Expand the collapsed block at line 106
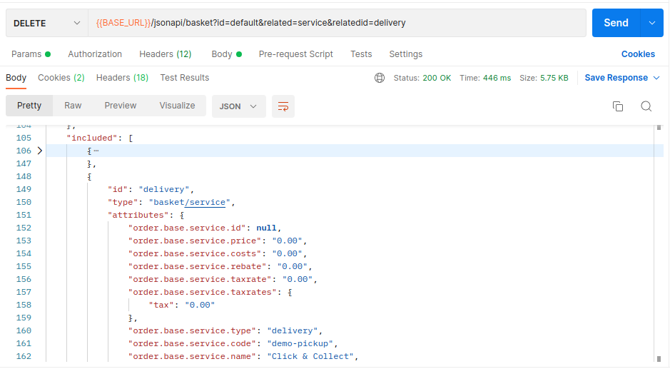Screen dimensions: 670x369 pyautogui.click(x=40, y=151)
